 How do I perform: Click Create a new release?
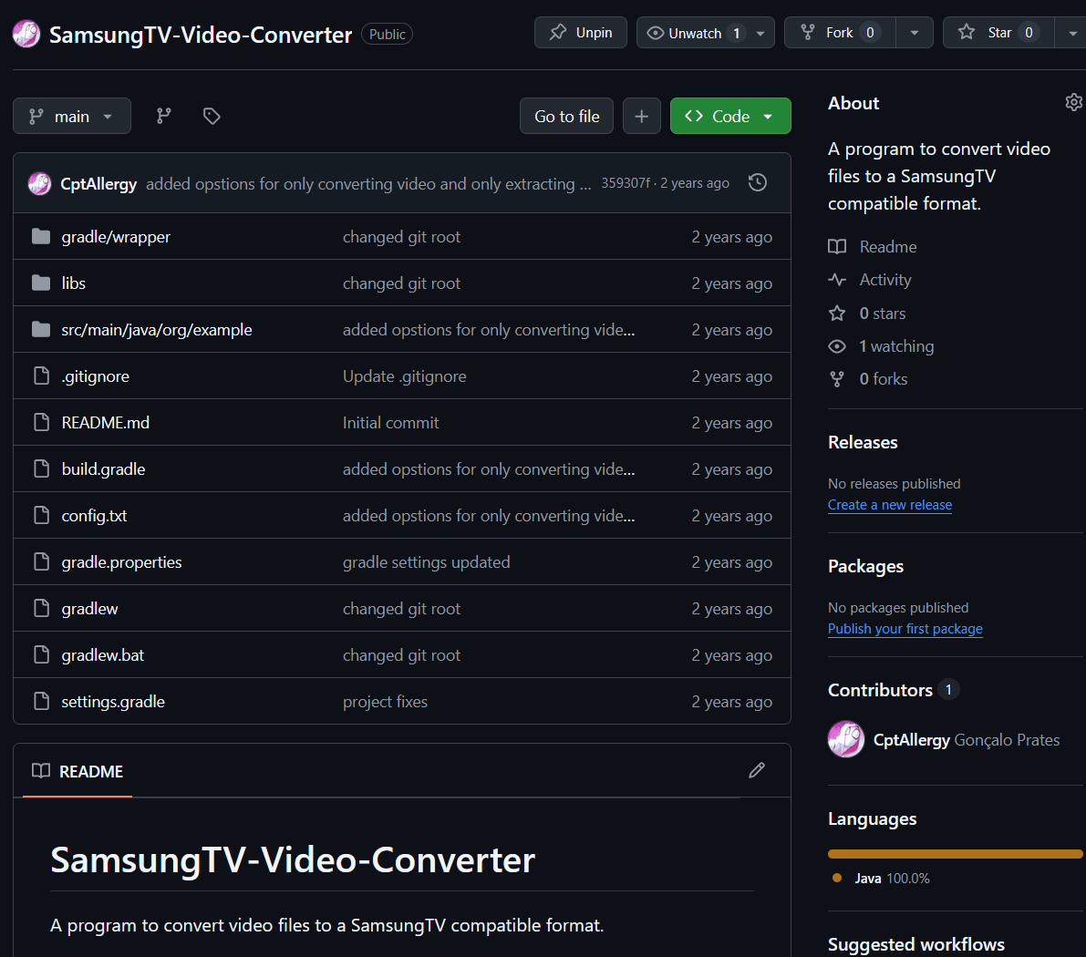(889, 505)
